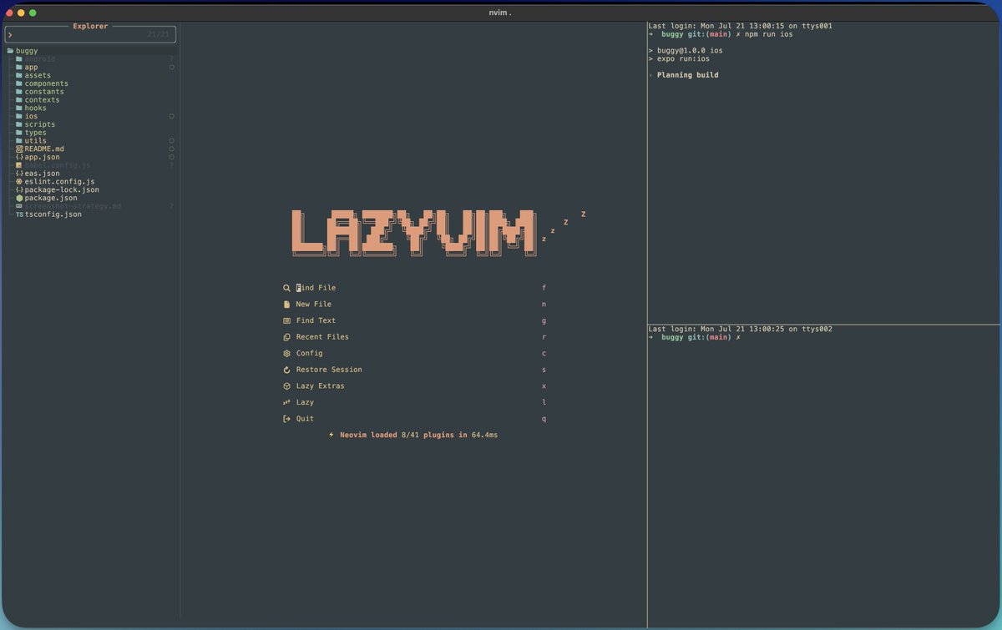The image size is (1002, 630).
Task: Click the README.md markdown file icon
Action: pyautogui.click(x=19, y=149)
